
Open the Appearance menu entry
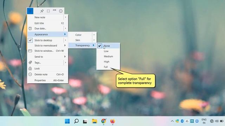pos(47,34)
